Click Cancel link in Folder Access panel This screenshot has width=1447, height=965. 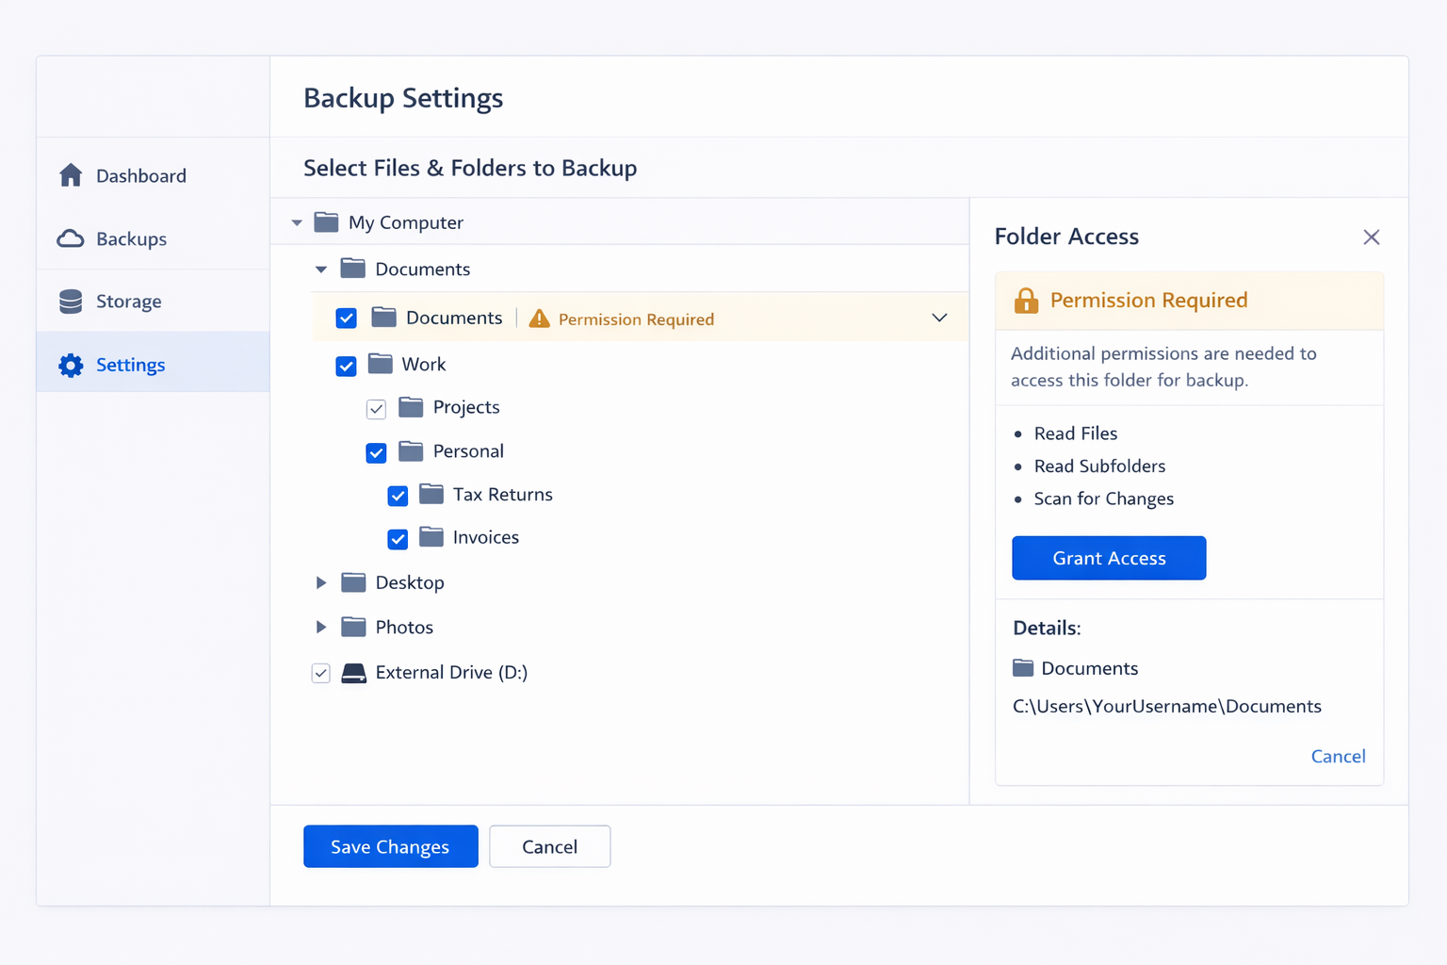pos(1338,756)
